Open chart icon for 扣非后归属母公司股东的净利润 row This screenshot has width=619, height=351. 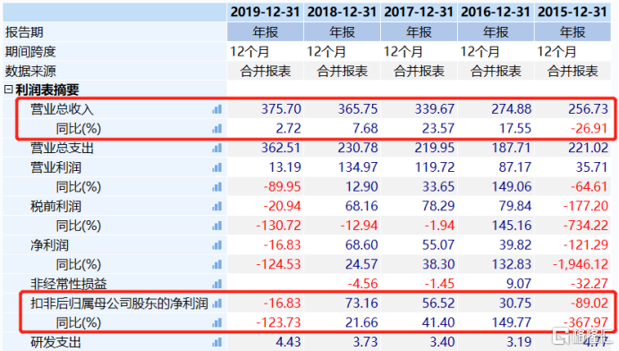click(x=217, y=304)
